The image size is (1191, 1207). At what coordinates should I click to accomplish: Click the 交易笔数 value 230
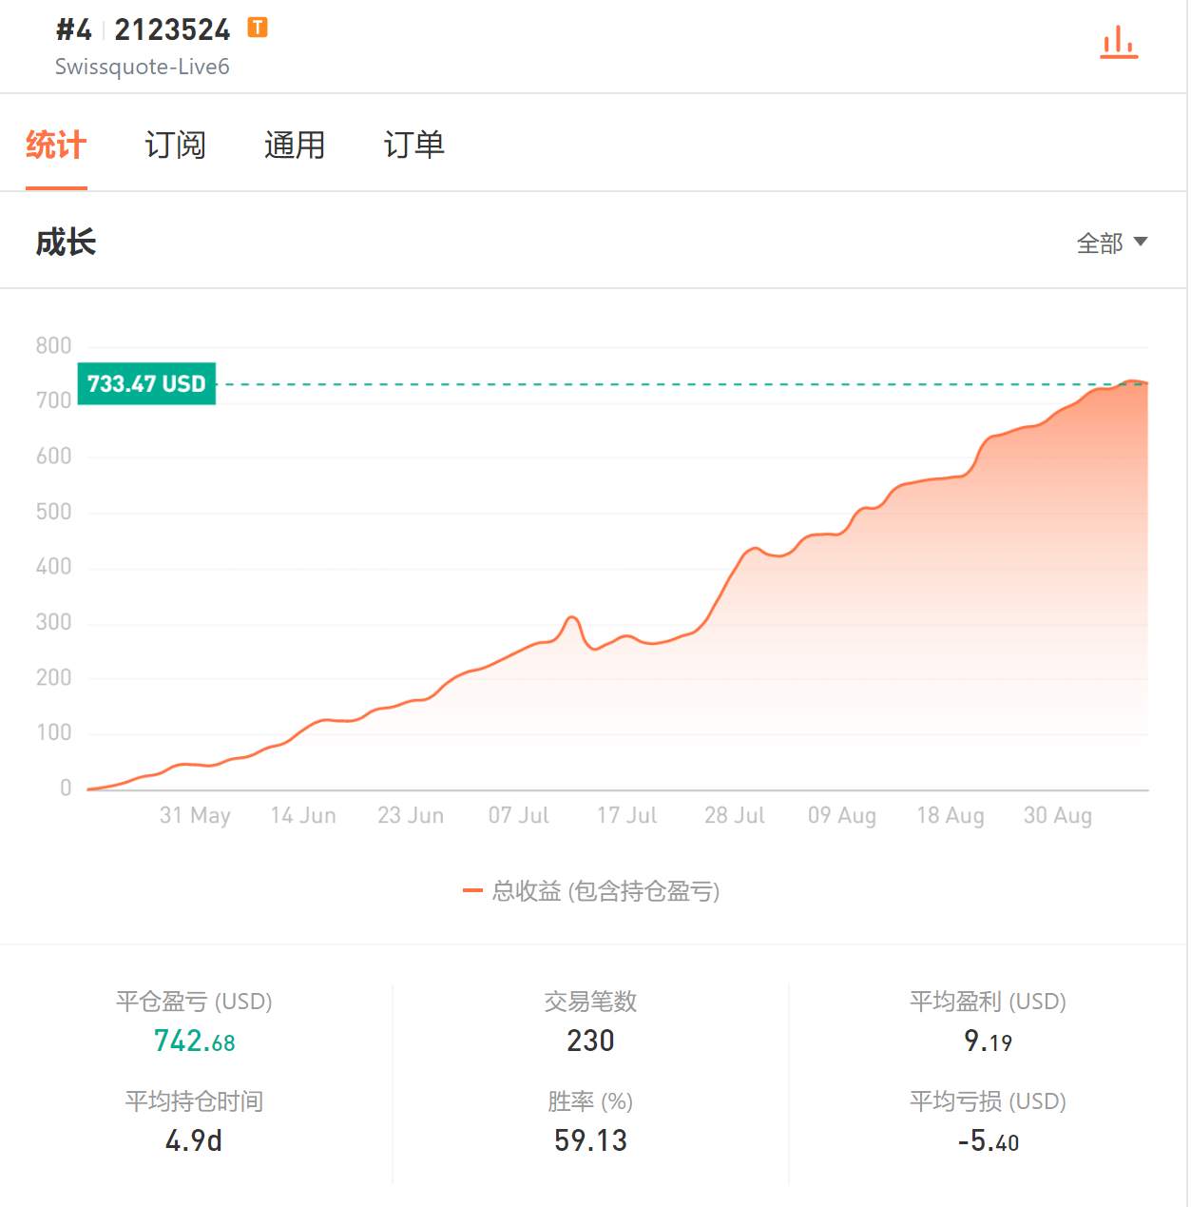click(x=590, y=1042)
